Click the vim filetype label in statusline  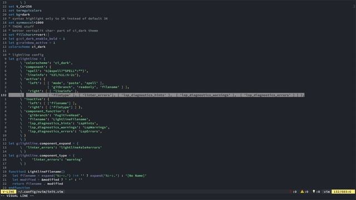pyautogui.click(x=327, y=192)
